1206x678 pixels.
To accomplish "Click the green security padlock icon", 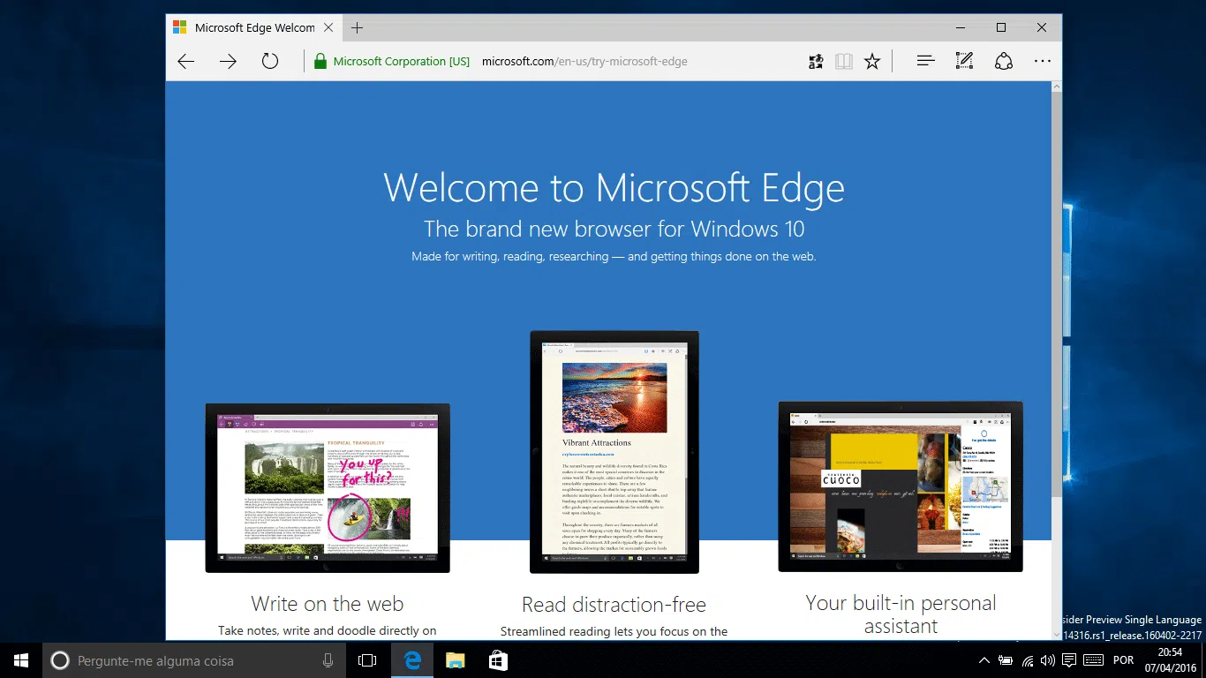I will pyautogui.click(x=320, y=61).
